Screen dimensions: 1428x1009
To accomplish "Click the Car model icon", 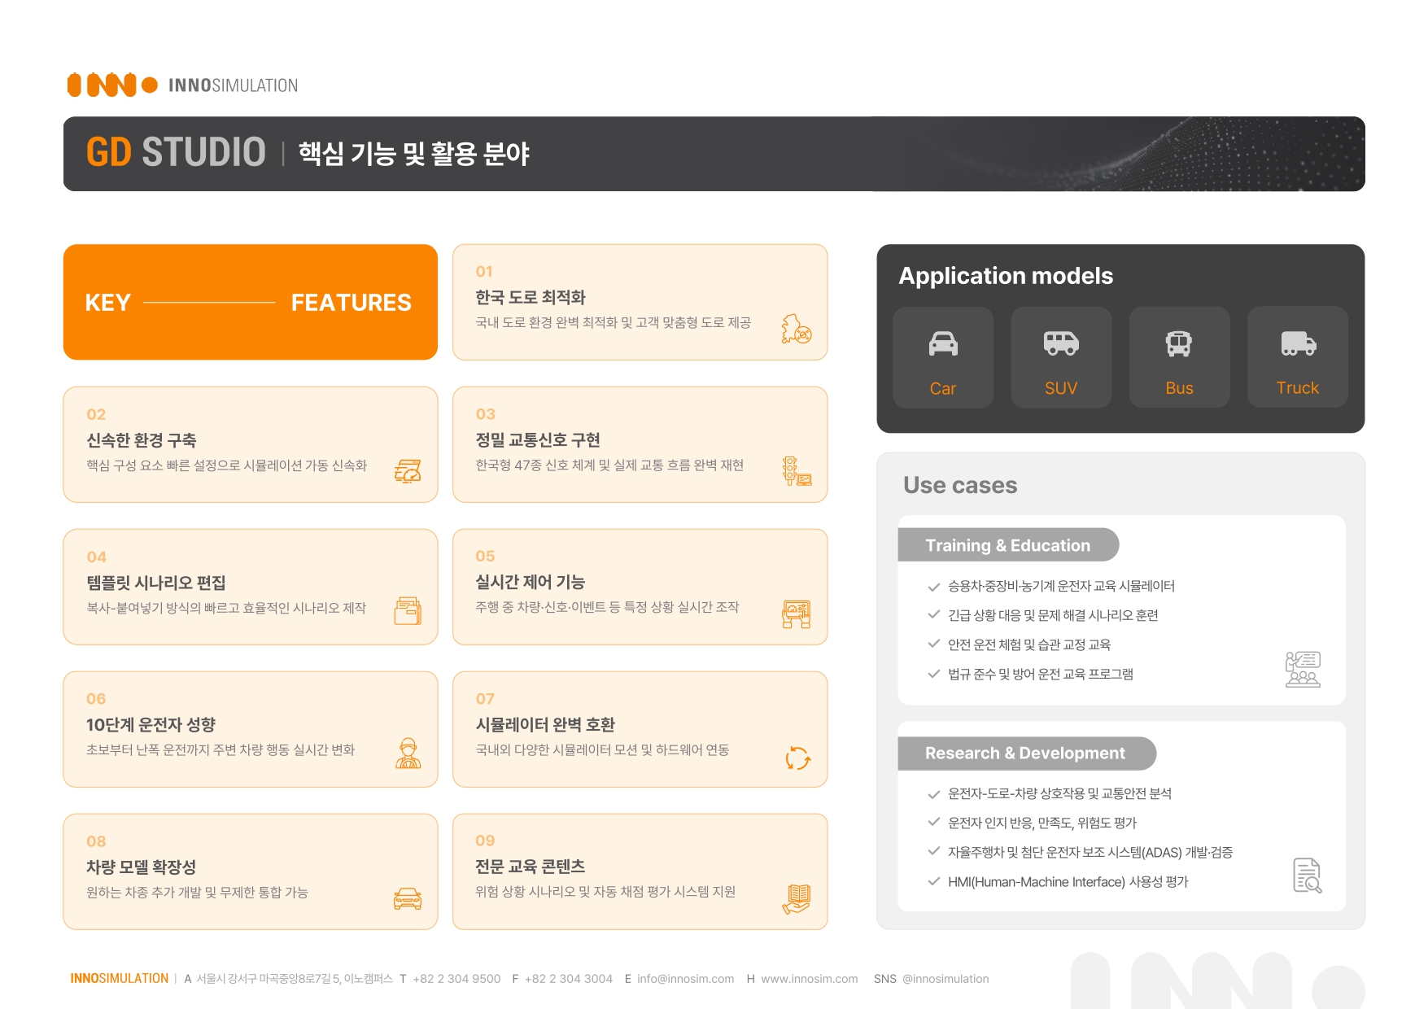I will 943,344.
